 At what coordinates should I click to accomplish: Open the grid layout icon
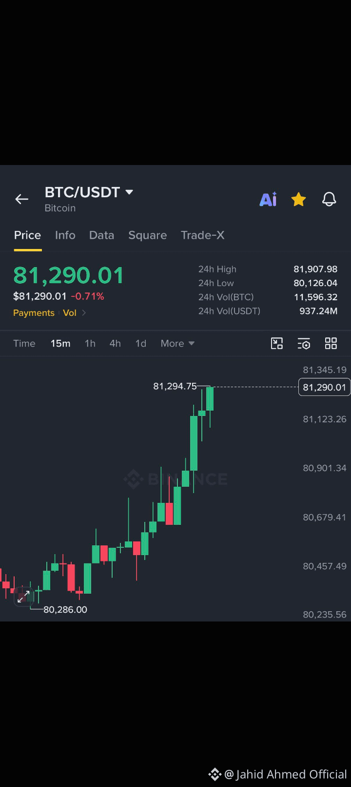coord(331,344)
